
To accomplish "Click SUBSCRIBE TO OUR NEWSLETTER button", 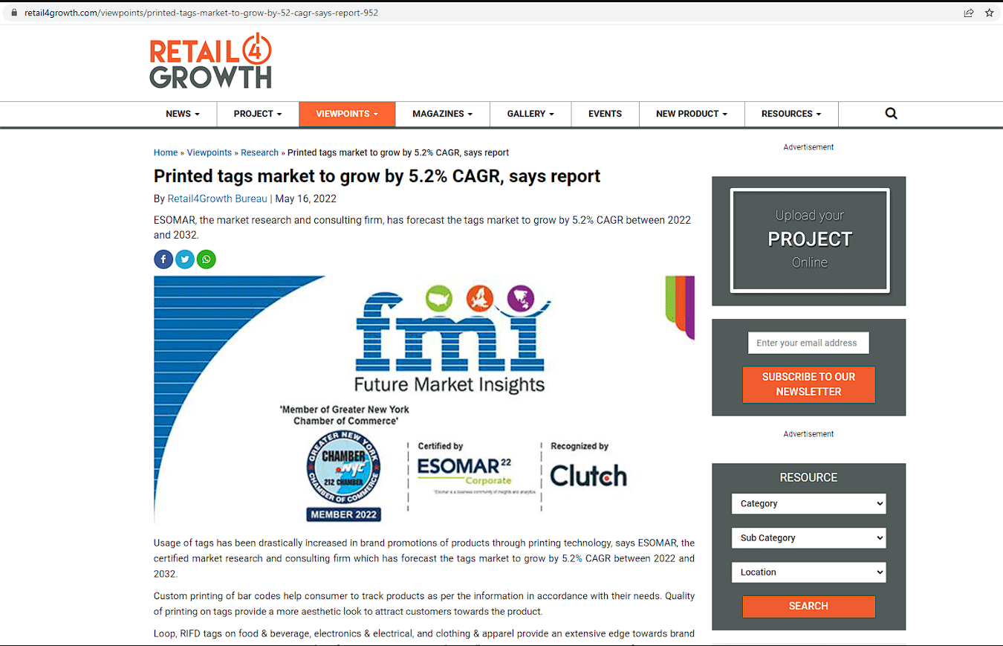I will tap(808, 384).
